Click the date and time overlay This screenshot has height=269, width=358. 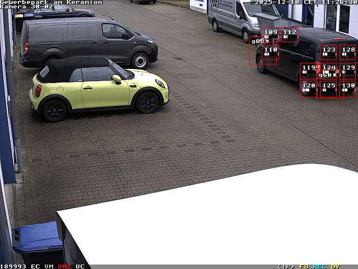coord(305,2)
